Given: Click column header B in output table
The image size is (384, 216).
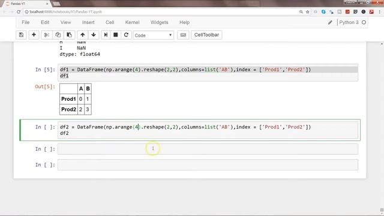Looking at the screenshot, I should (x=88, y=89).
